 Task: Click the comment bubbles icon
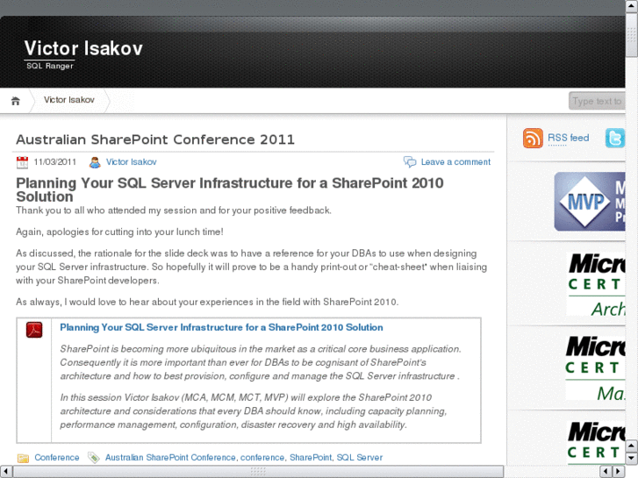(410, 162)
